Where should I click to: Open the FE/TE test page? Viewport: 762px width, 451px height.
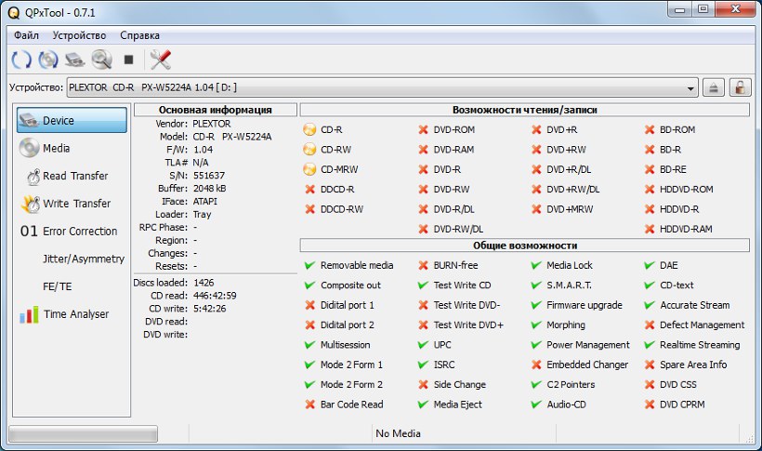pyautogui.click(x=58, y=286)
